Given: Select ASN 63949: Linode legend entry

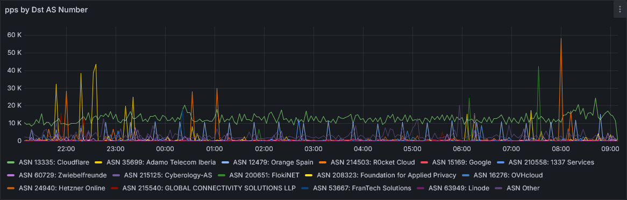Looking at the screenshot, I should [x=459, y=188].
